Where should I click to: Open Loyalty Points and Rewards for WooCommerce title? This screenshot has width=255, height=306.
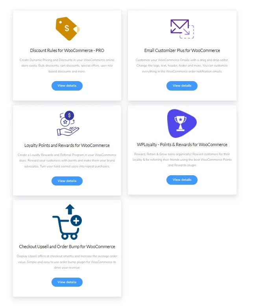[x=67, y=145]
